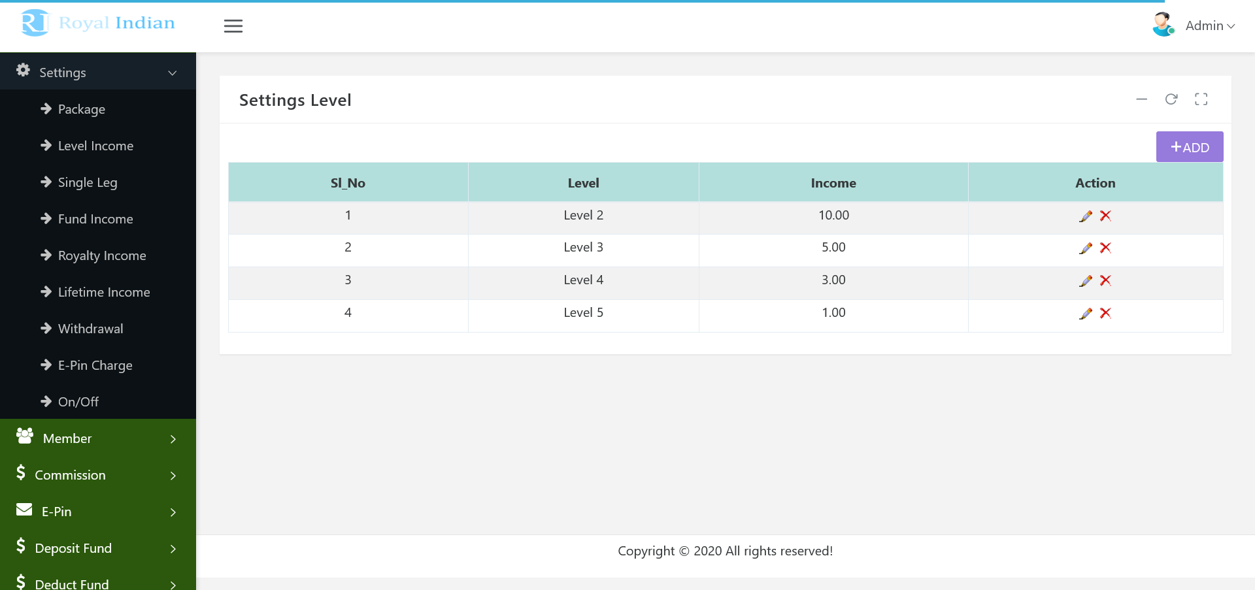Open the Commission menu label
The image size is (1255, 590).
[x=70, y=475]
